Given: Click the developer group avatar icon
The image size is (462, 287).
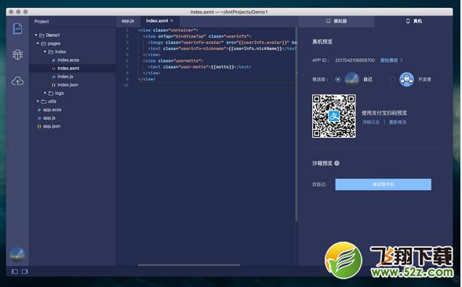Looking at the screenshot, I should [x=406, y=79].
